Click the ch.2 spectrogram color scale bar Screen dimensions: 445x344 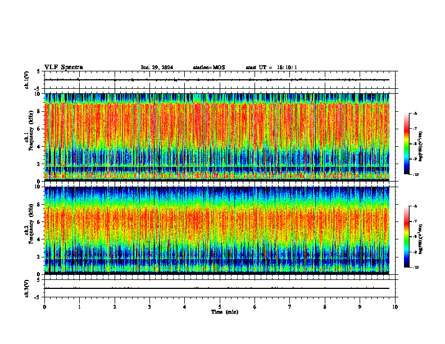(x=406, y=237)
